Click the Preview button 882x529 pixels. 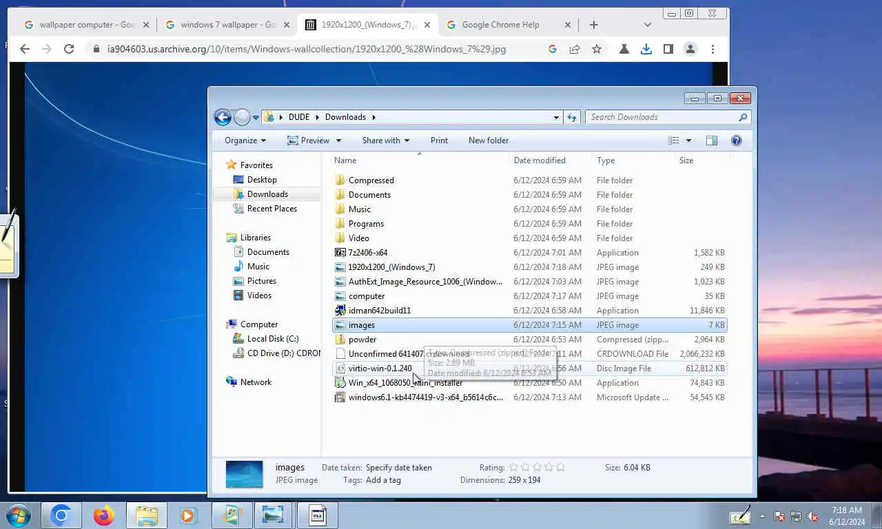[x=309, y=141]
